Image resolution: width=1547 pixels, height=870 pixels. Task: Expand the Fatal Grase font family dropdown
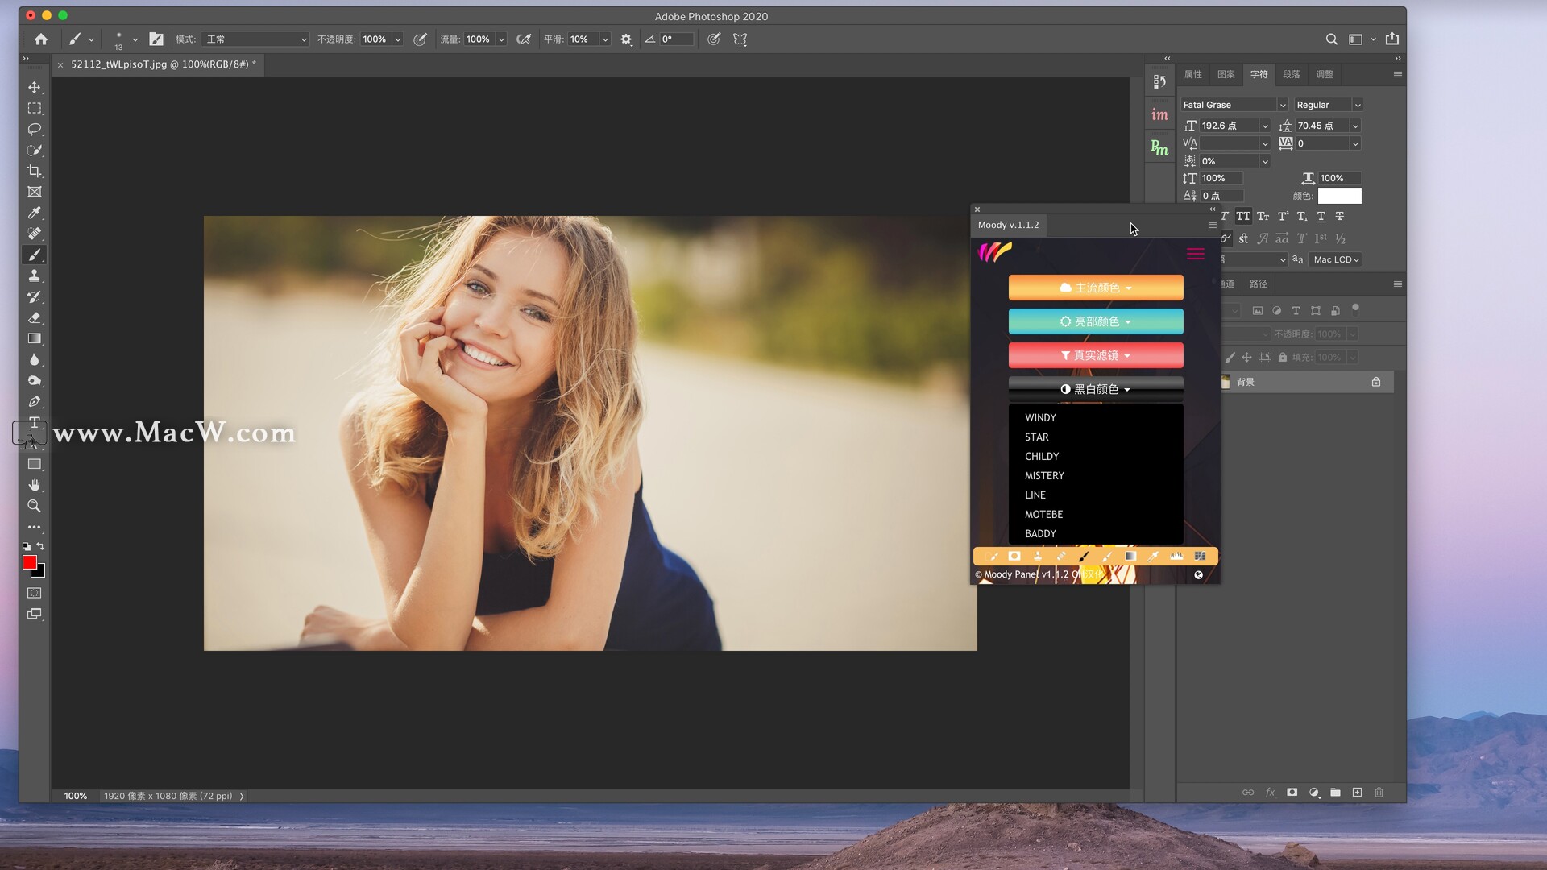tap(1282, 105)
